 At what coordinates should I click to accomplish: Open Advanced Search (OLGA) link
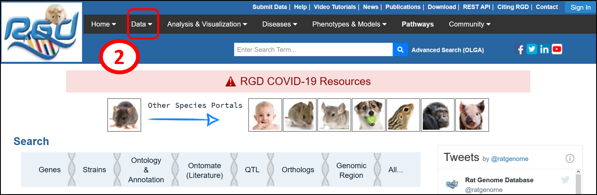tap(448, 50)
